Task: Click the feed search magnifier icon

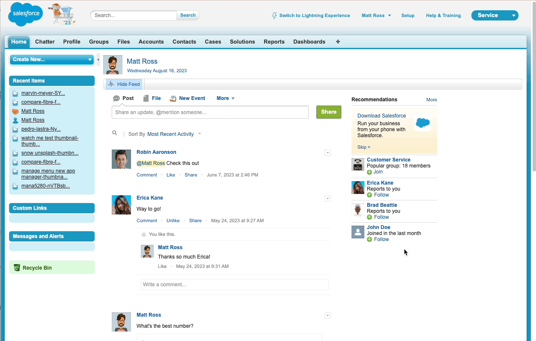Action: pos(115,133)
